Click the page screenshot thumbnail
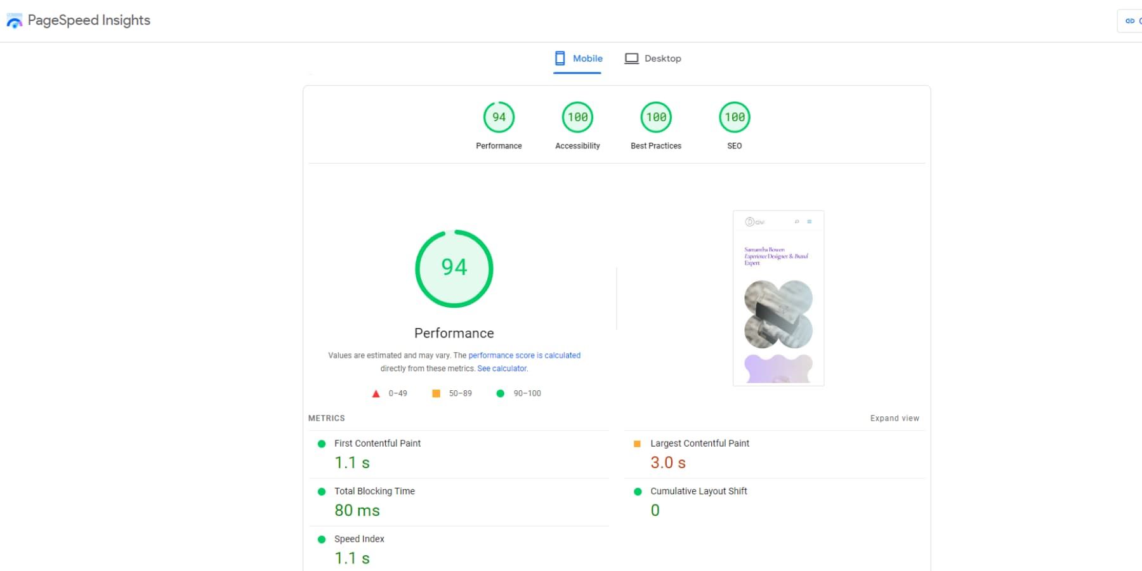 [x=778, y=298]
